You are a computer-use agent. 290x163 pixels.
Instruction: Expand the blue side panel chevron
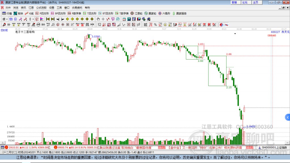(288, 117)
